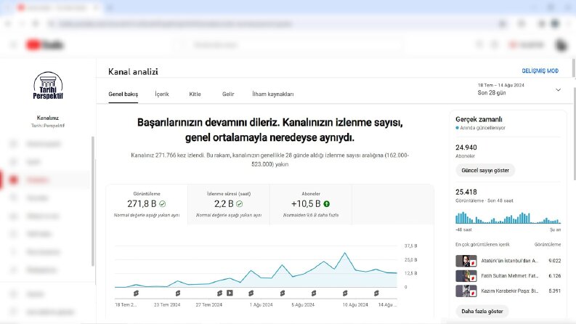Click the Güncel sayıyı göster button

click(485, 171)
